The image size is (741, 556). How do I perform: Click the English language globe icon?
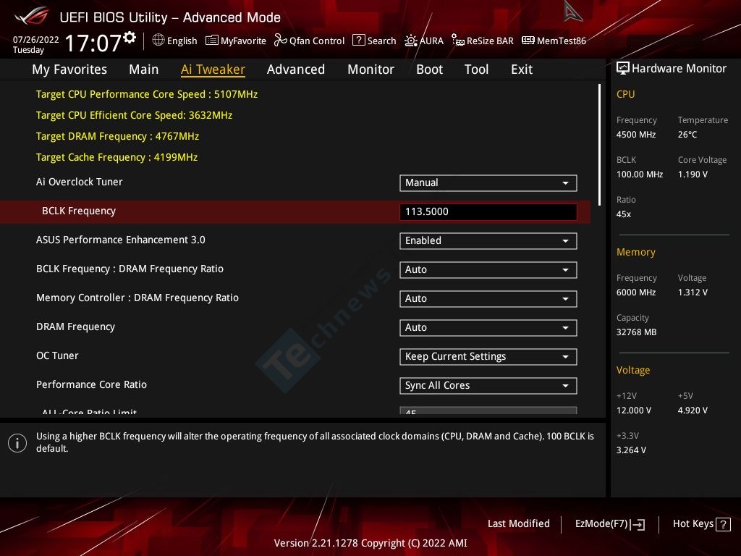pos(158,41)
